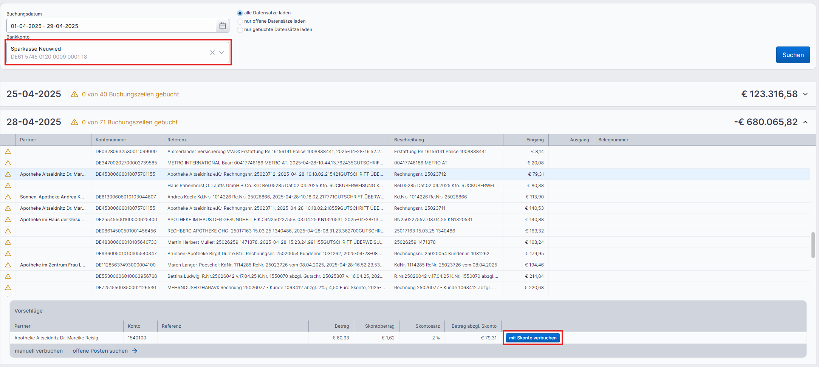Click 'mit Skonto verbuchen' button
This screenshot has height=367, width=819.
pos(533,338)
